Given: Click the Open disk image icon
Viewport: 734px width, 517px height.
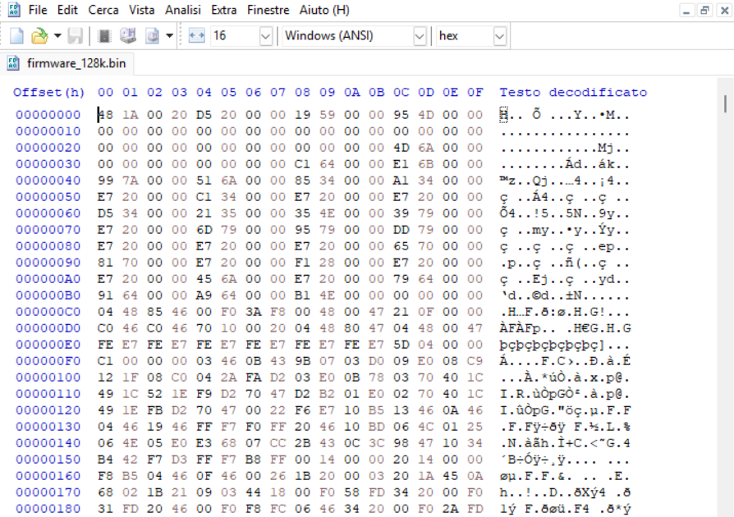Looking at the screenshot, I should coord(152,36).
